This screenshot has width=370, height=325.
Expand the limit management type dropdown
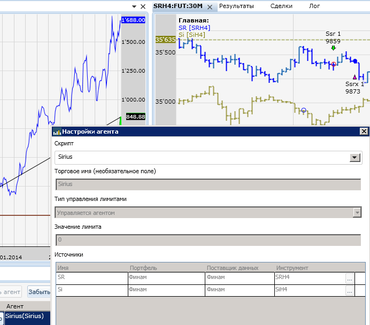[x=357, y=213]
